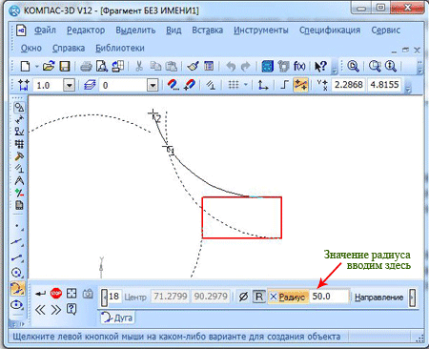
Task: Toggle orthogonal drawing mode
Action: pyautogui.click(x=285, y=85)
